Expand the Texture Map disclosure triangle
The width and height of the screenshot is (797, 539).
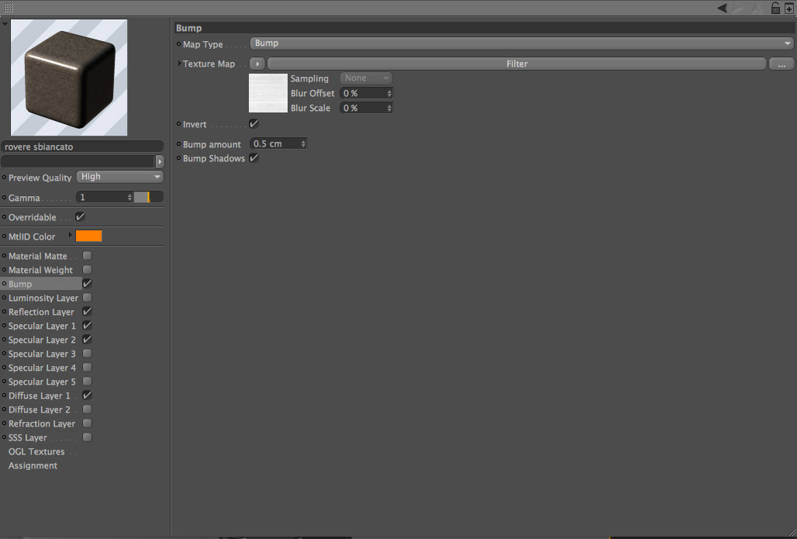pyautogui.click(x=179, y=64)
